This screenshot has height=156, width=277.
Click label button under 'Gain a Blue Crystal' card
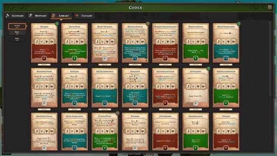(105, 109)
